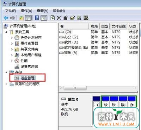
Task: Sort by the 状态 column header
Action: point(133,26)
